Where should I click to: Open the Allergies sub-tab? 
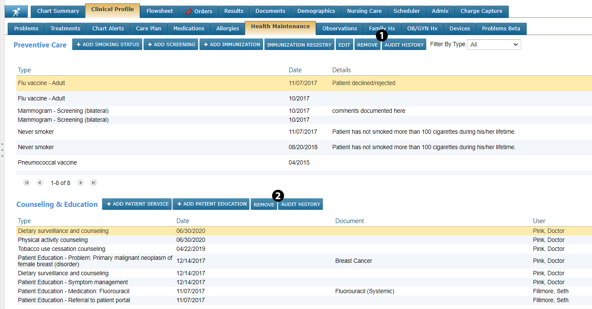(227, 29)
